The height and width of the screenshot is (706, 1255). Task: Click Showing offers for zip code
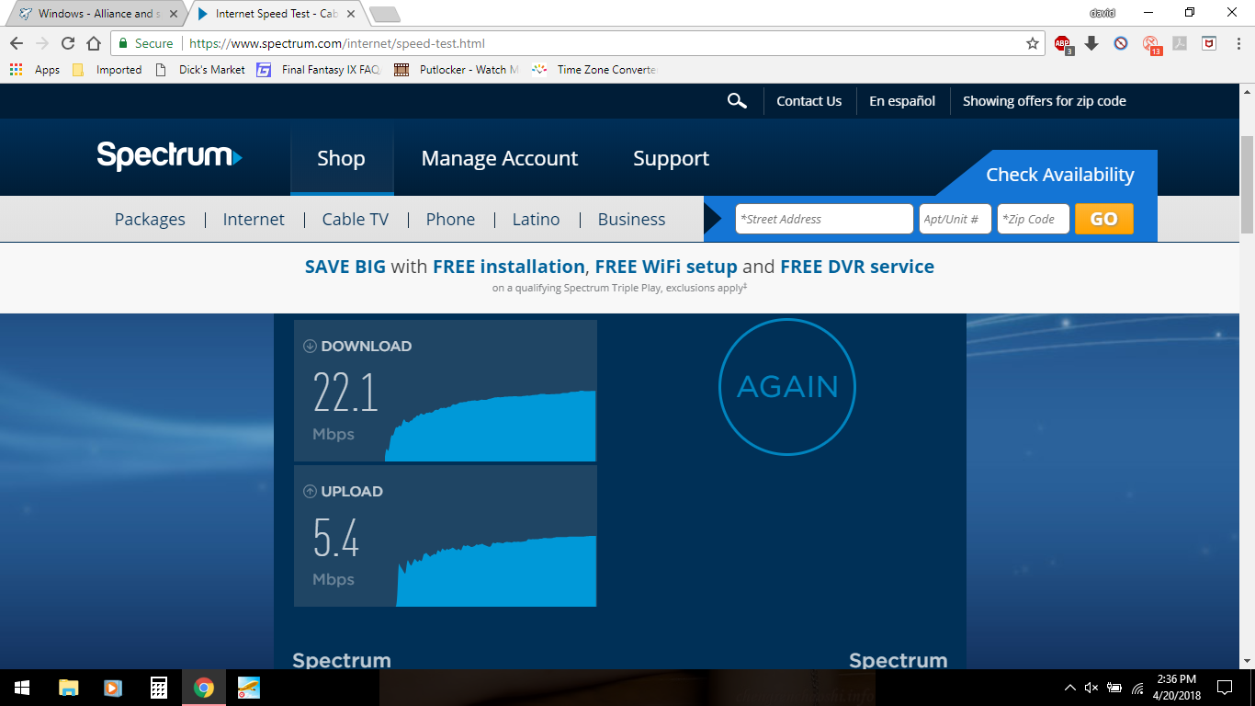[x=1044, y=101]
